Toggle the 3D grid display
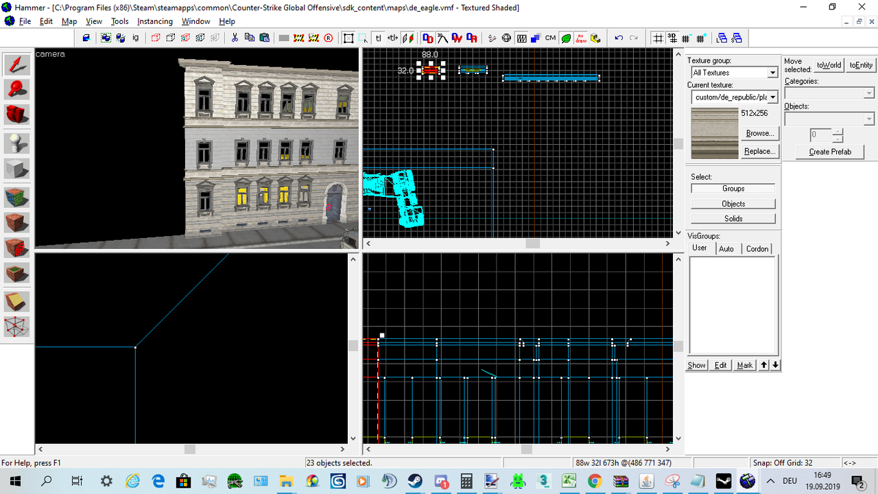 point(672,38)
